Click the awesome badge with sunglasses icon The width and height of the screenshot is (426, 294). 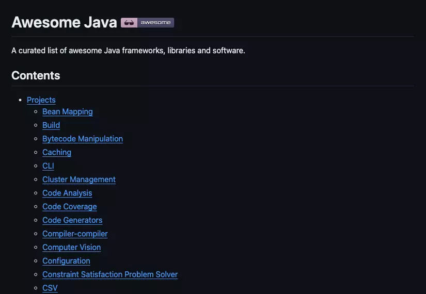[x=148, y=23]
